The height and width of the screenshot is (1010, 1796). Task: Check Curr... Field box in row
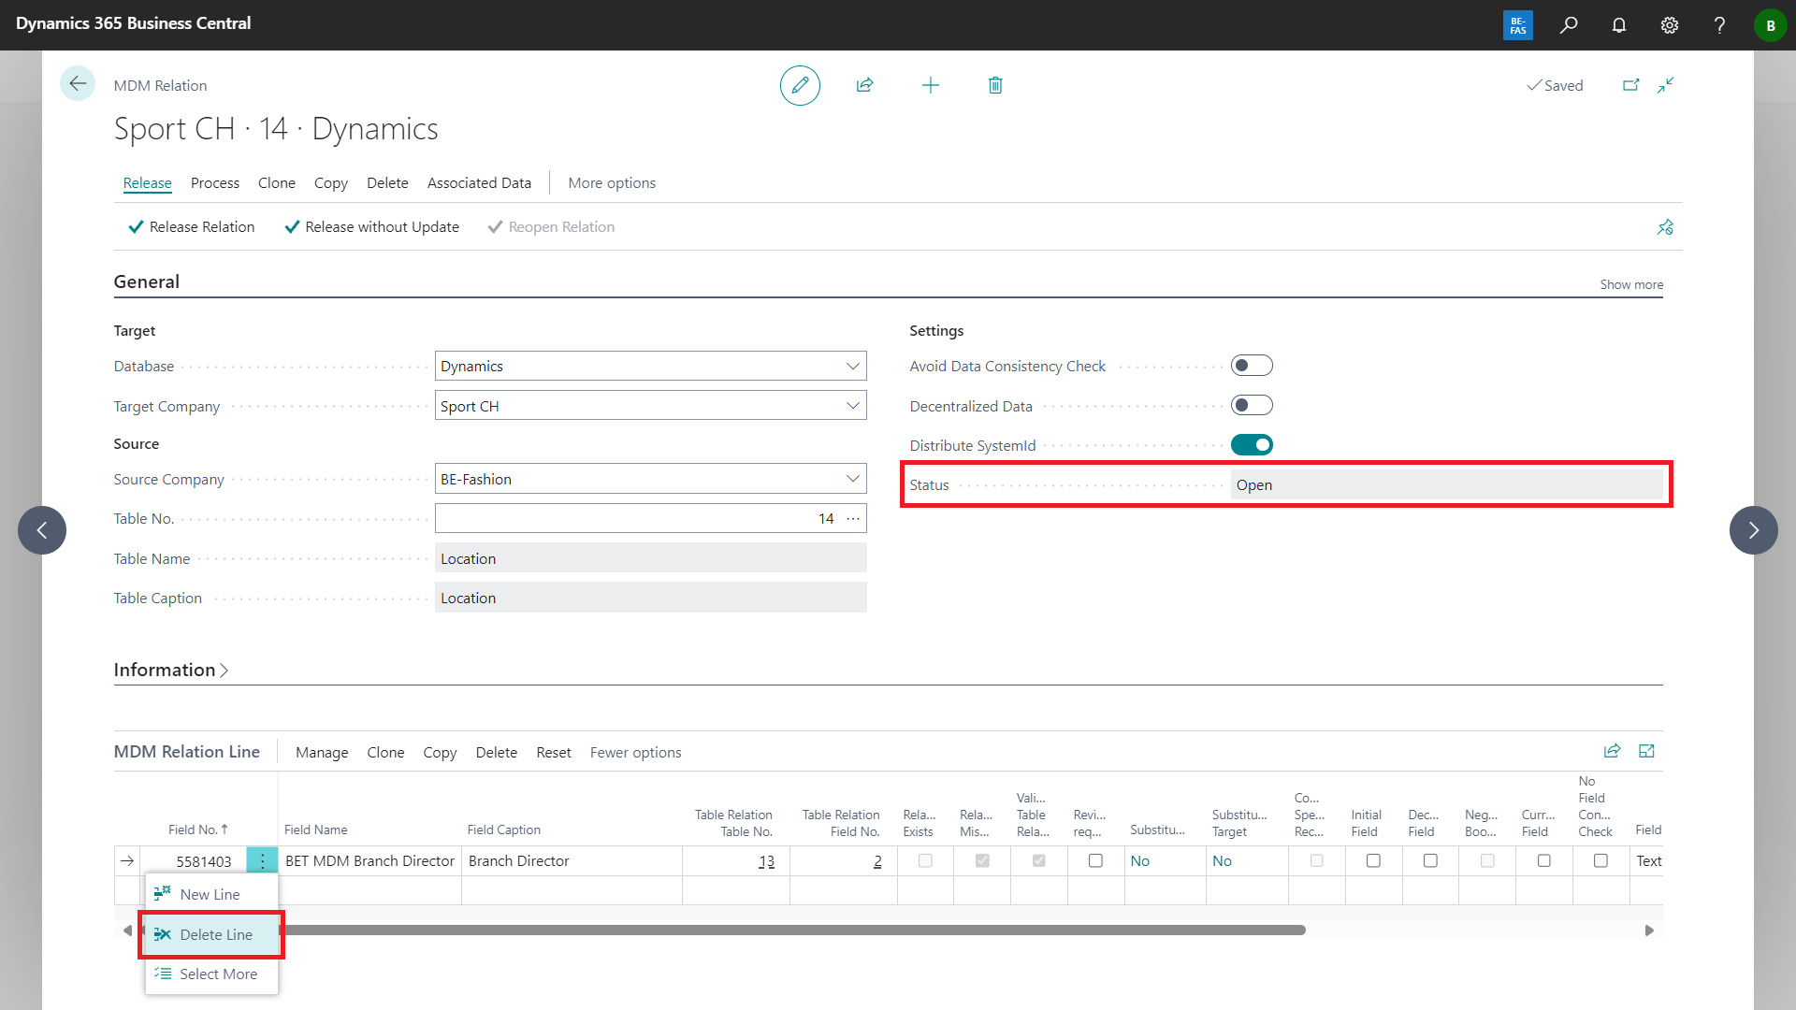tap(1543, 860)
